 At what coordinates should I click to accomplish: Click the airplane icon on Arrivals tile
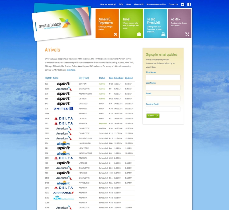[x=115, y=34]
